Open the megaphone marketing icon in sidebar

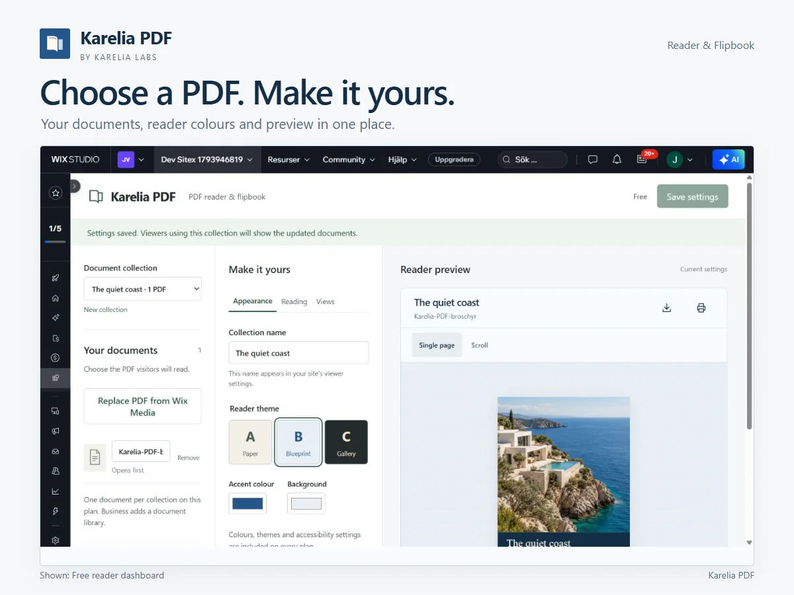(x=56, y=431)
